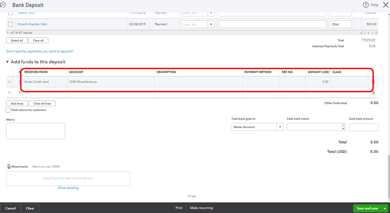Open the recent transactions history icon
The width and height of the screenshot is (390, 213).
[3, 5]
